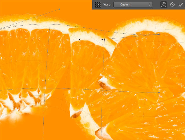Cancel the transform with the circle-slash icon
Screen dimensions: 185x140
click(172, 5)
